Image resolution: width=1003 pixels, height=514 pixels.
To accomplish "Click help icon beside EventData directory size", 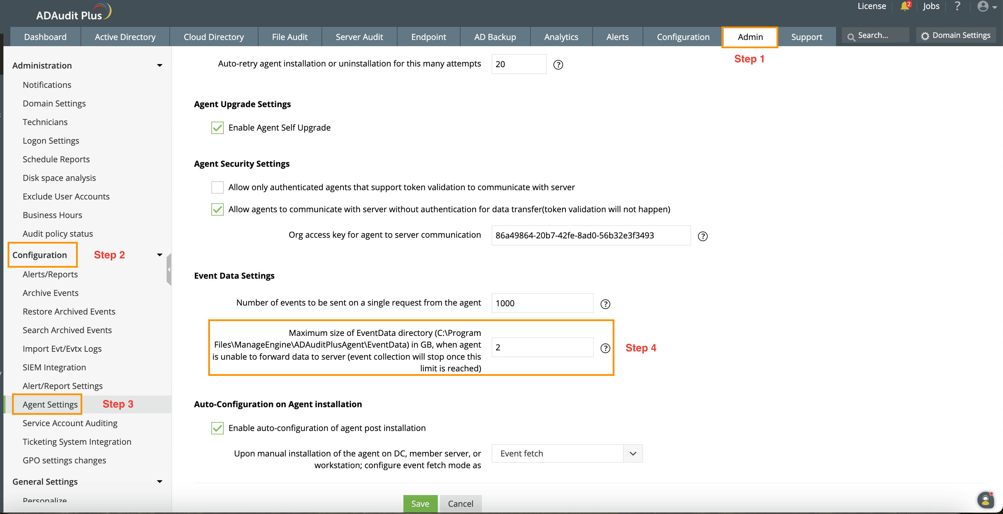I will tap(605, 348).
